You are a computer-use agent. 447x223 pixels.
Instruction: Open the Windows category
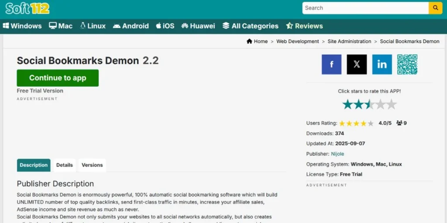tap(22, 26)
